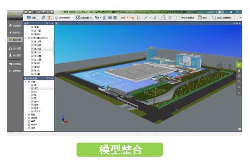
Task: Toggle the 第14层 floor checkbox
Action: (x=32, y=45)
